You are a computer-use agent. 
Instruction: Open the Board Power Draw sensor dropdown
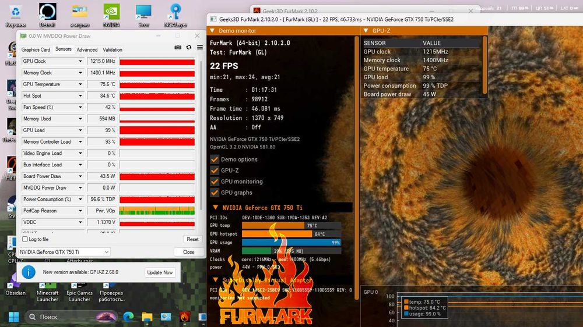pos(80,176)
